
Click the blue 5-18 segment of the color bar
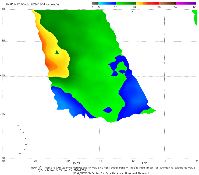coord(107,3)
